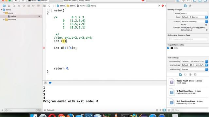Hide the debug area toggle button
The height and width of the screenshot is (117, 209).
pos(45,83)
